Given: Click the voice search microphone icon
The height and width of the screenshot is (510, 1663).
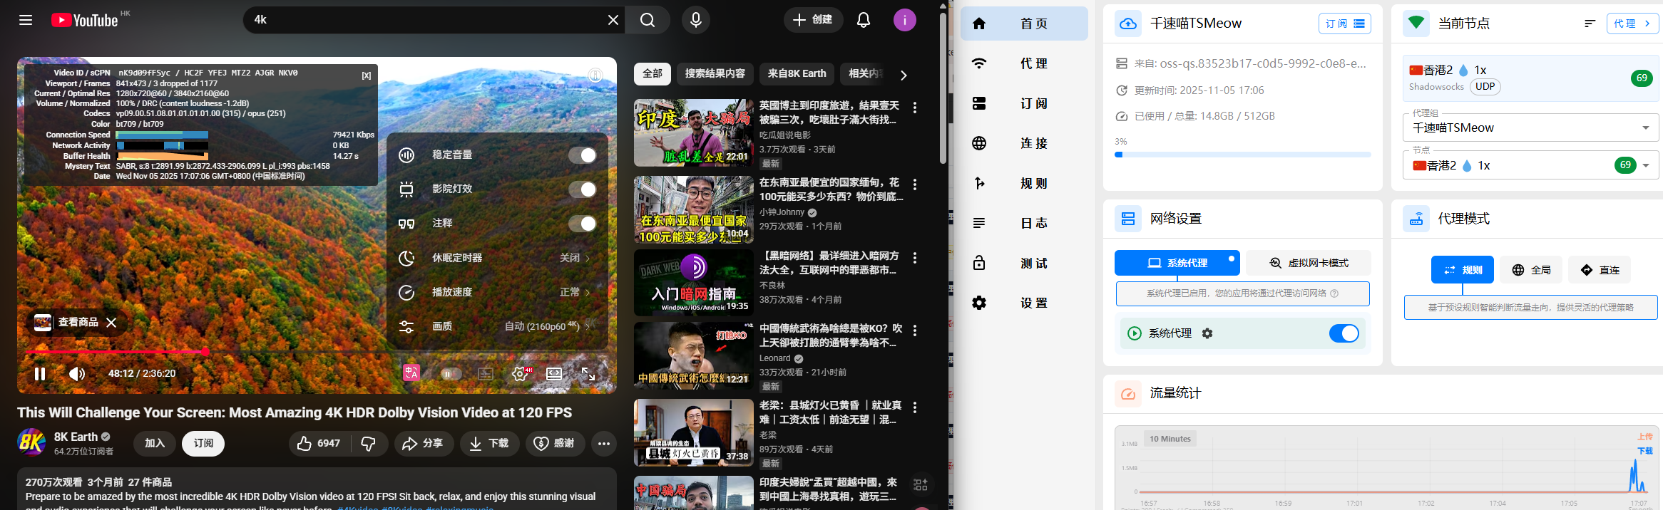Looking at the screenshot, I should (695, 20).
